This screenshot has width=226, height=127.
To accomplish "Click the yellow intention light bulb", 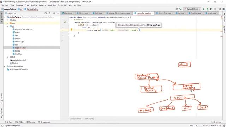I will coord(71,30).
